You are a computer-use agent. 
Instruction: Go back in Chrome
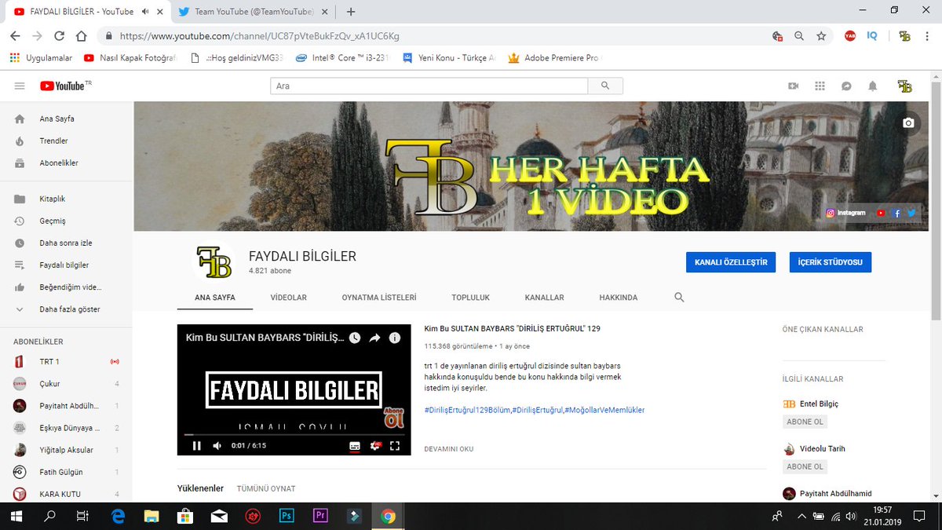16,36
